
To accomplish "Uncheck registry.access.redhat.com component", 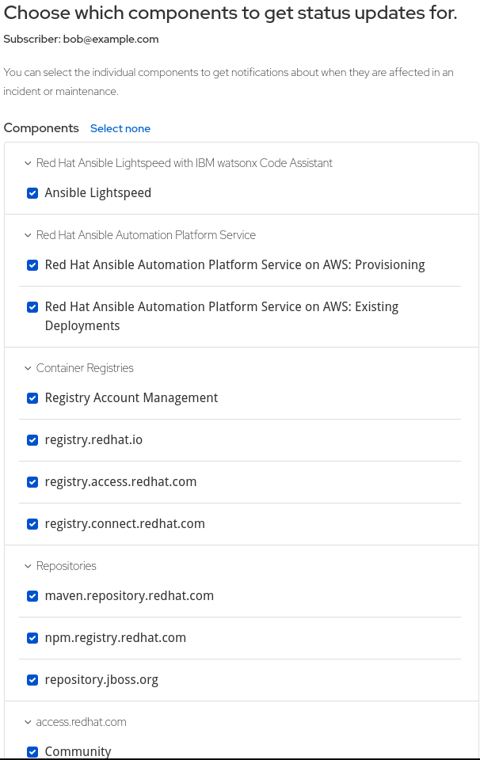I will coord(32,482).
